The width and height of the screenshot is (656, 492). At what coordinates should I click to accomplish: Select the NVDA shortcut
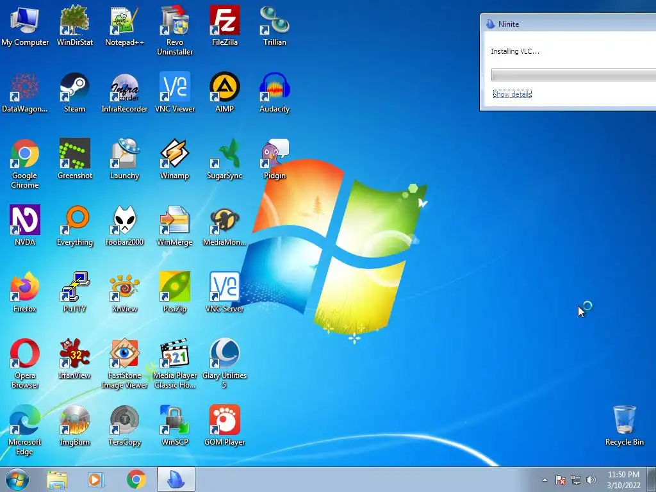point(25,225)
